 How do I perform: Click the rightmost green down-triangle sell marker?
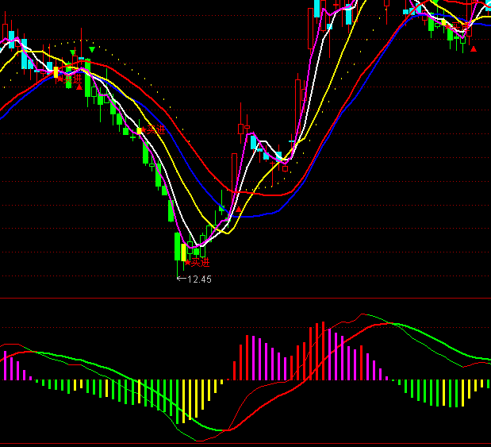92,51
